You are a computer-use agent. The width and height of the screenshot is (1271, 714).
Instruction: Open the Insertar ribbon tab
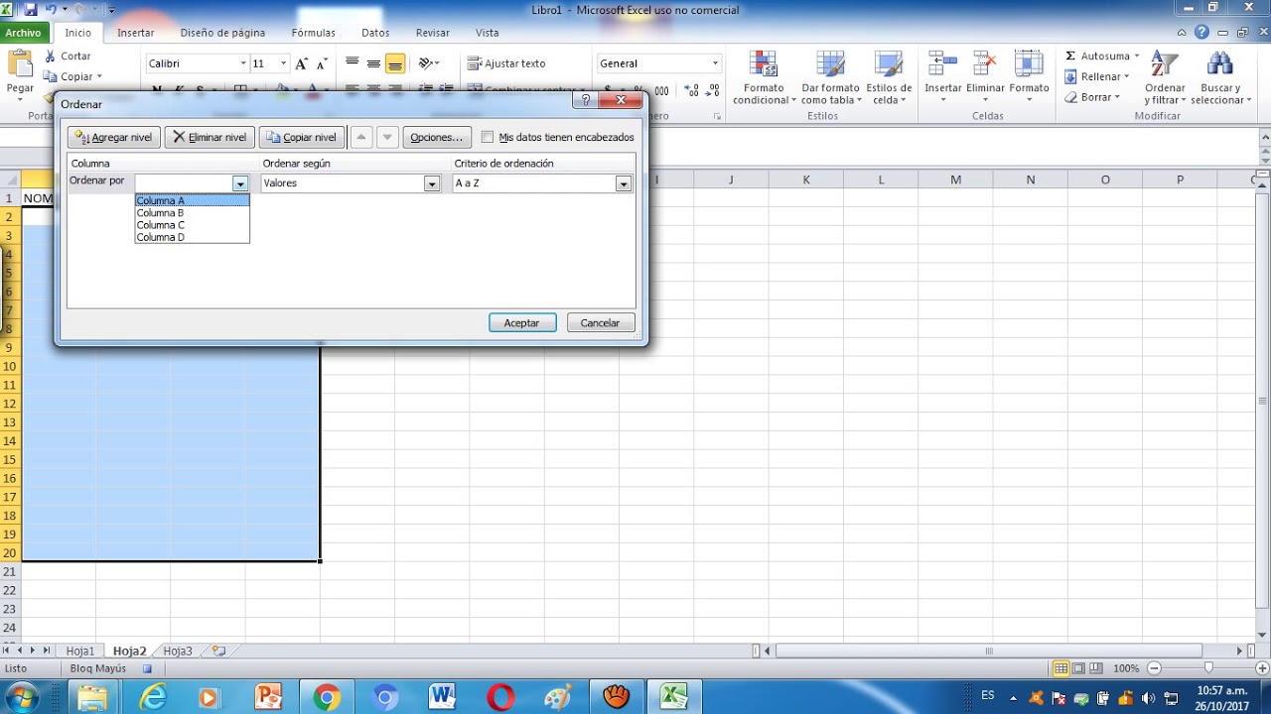point(135,33)
